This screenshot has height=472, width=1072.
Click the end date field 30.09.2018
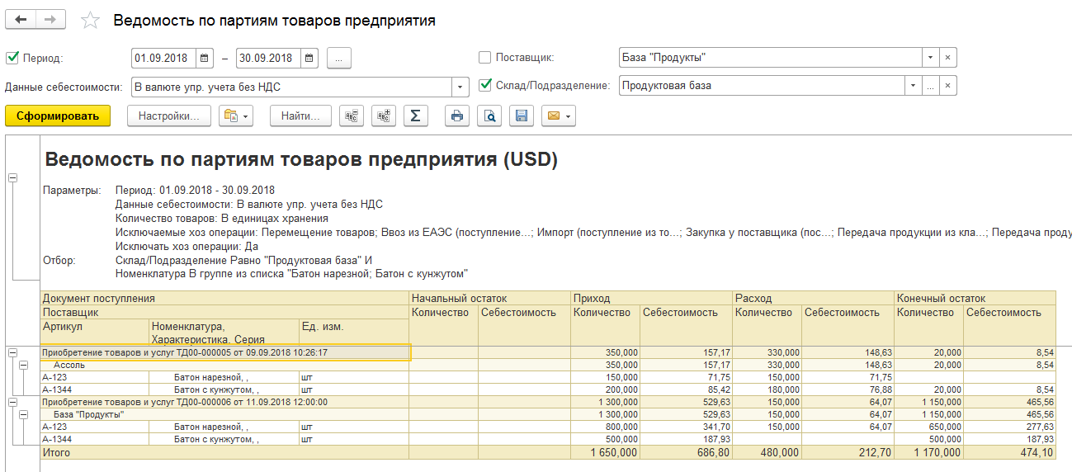[268, 58]
